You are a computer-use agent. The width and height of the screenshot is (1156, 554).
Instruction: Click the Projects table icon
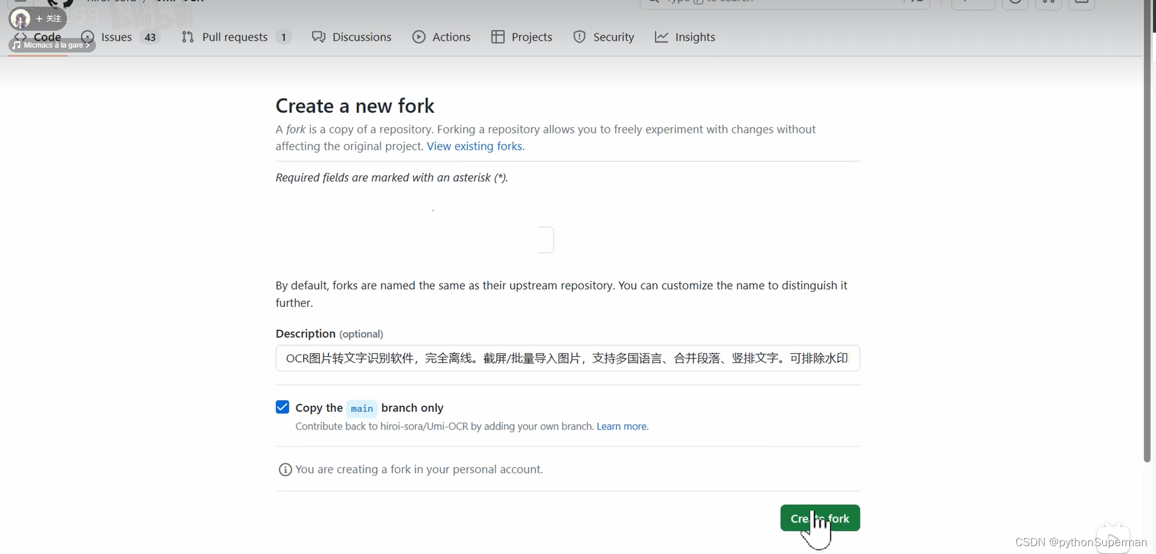(498, 37)
